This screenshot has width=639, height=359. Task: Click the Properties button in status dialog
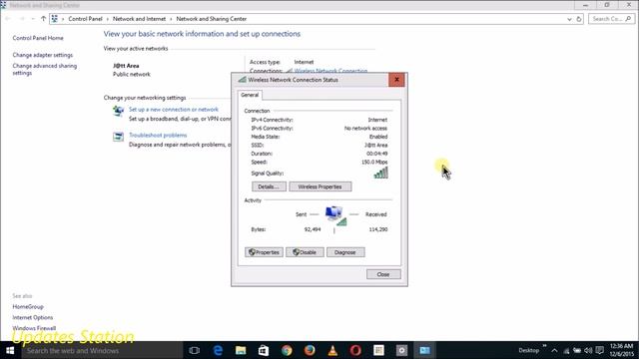coord(264,252)
